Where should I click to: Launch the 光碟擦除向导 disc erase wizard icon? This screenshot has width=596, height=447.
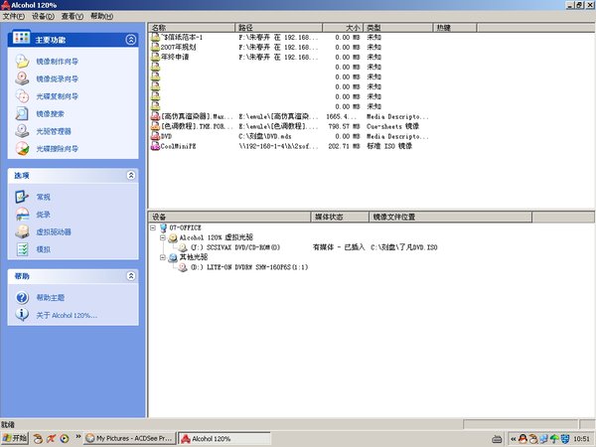pos(23,149)
